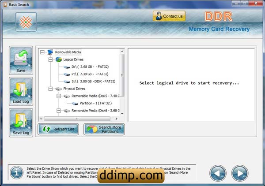Open the Load Log button
This screenshot has height=186, width=265.
point(21,92)
